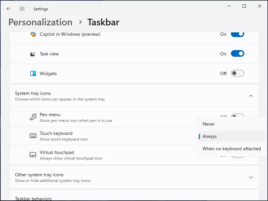Click the Copilot in Windows icon
268x201 pixels.
pos(33,34)
